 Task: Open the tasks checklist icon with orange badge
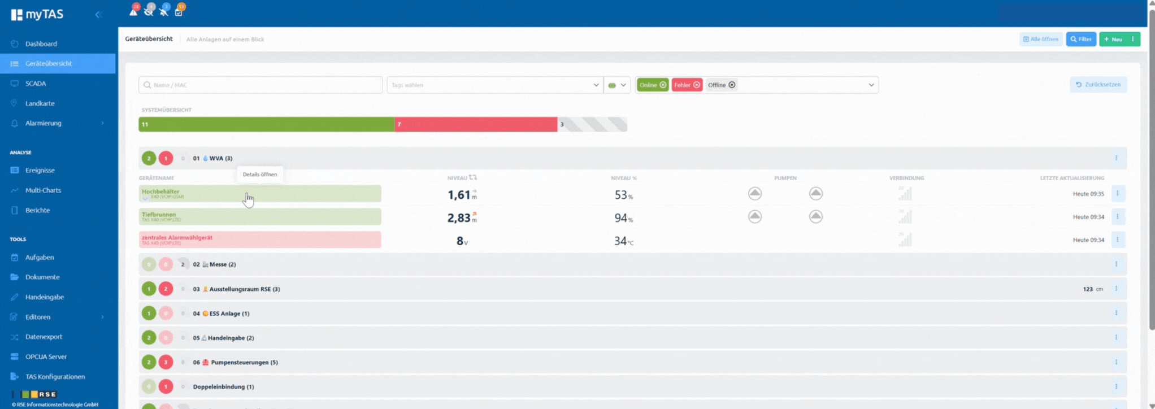pyautogui.click(x=179, y=11)
